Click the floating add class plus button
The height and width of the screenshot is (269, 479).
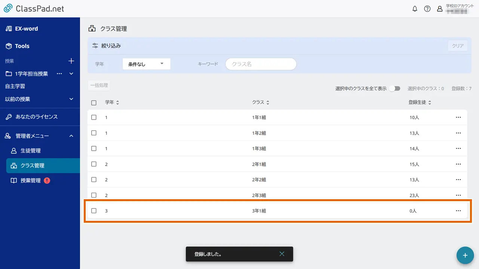(x=465, y=256)
